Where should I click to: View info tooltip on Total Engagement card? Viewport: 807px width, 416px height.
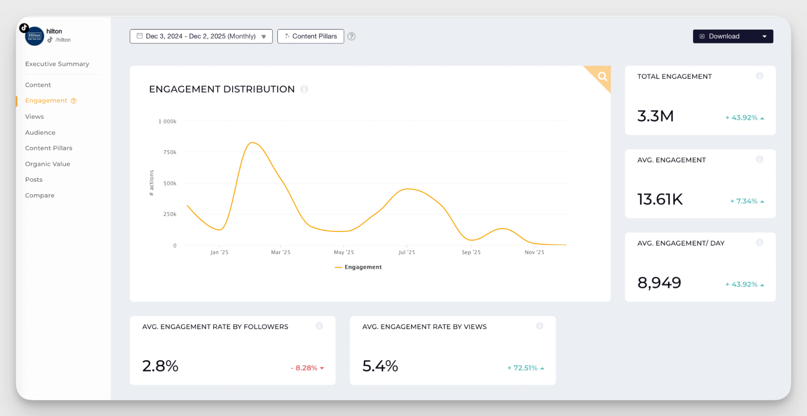pyautogui.click(x=760, y=76)
